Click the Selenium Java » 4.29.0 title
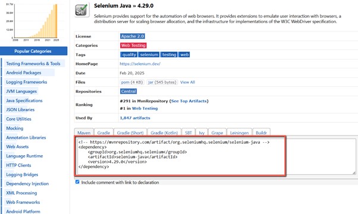Viewport: 358px width, 214px height. tap(124, 6)
